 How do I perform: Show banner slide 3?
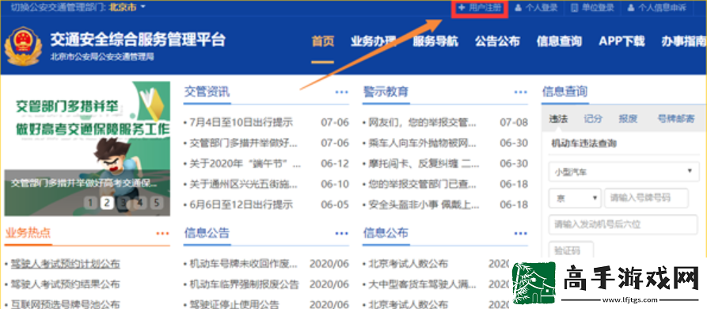click(x=123, y=203)
